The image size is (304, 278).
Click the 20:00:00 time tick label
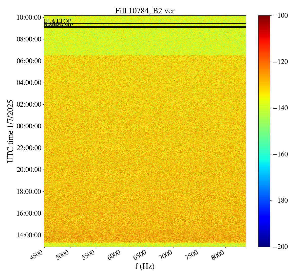[29, 170]
